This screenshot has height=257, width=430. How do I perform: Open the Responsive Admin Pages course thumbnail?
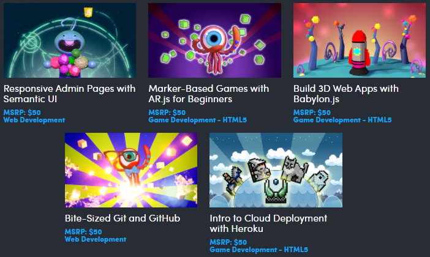tap(70, 40)
